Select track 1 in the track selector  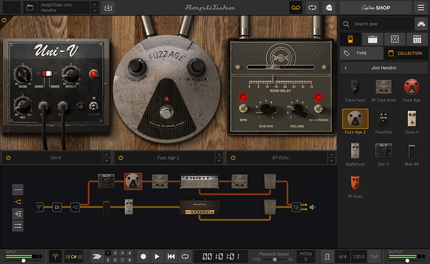point(108,253)
